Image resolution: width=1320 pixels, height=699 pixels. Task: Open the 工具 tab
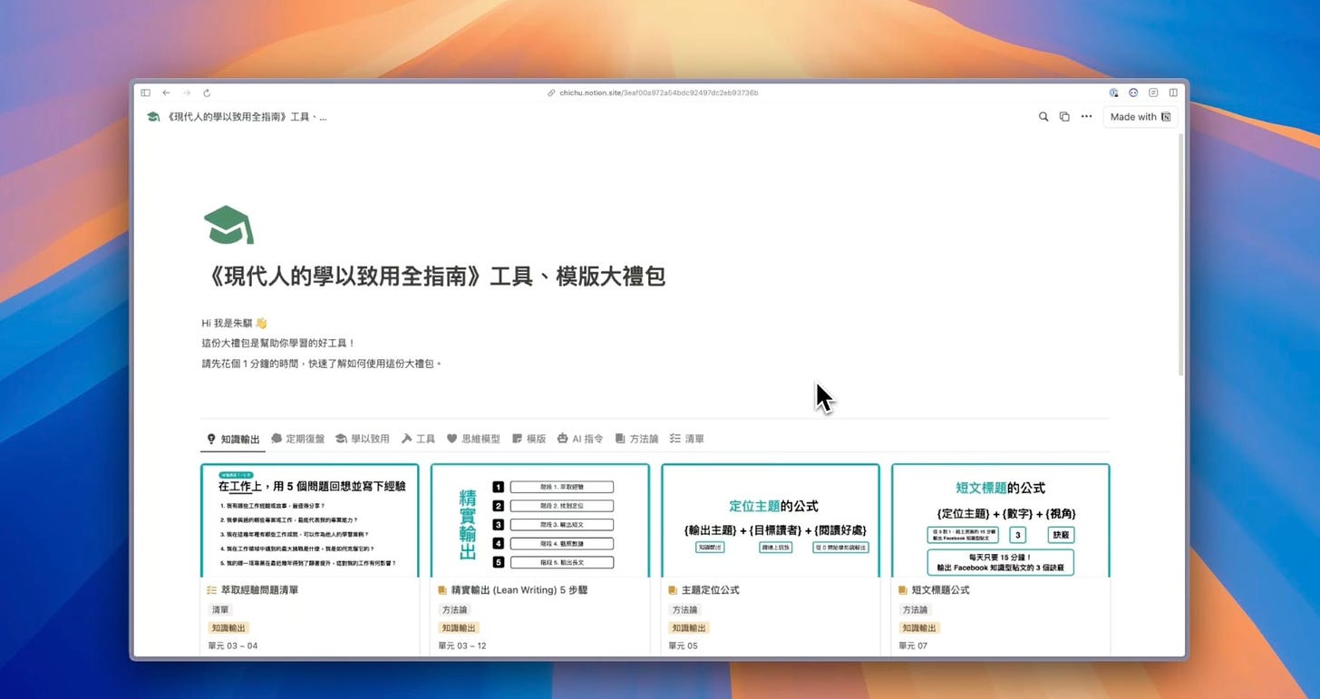tap(418, 439)
